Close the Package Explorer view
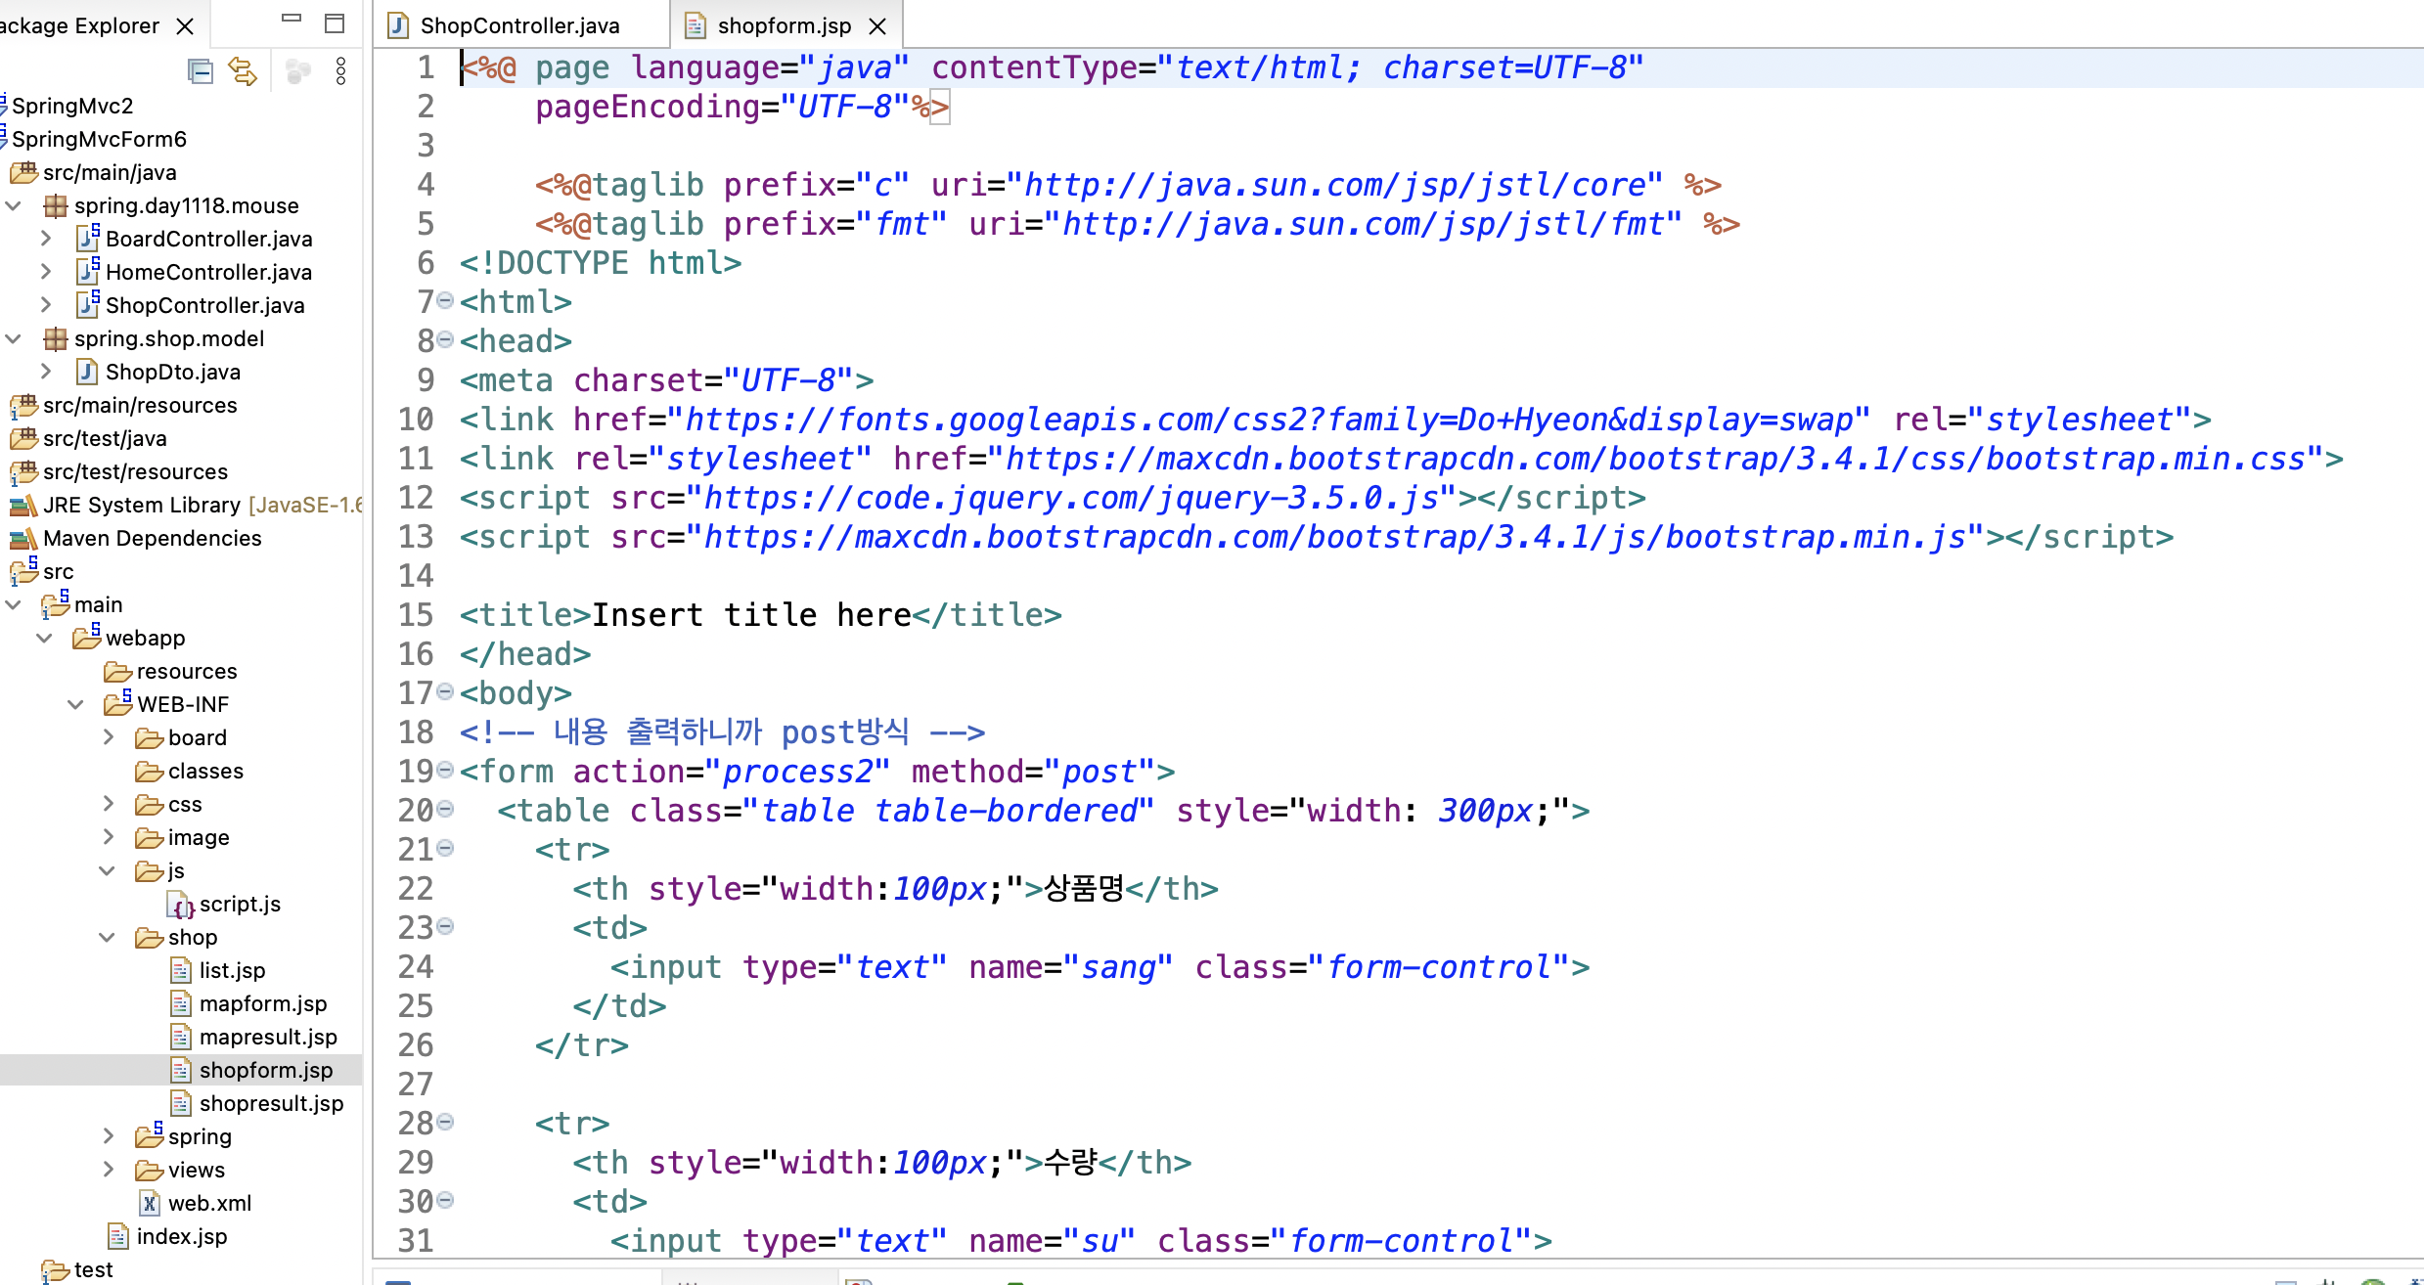 (185, 26)
